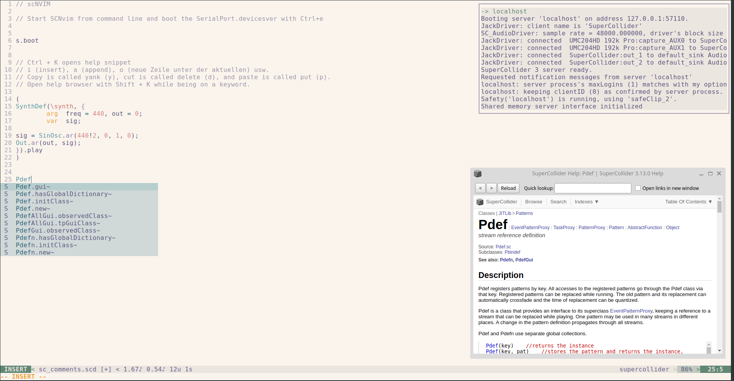Reload the help page
Screen dimensions: 734x381
(x=508, y=188)
